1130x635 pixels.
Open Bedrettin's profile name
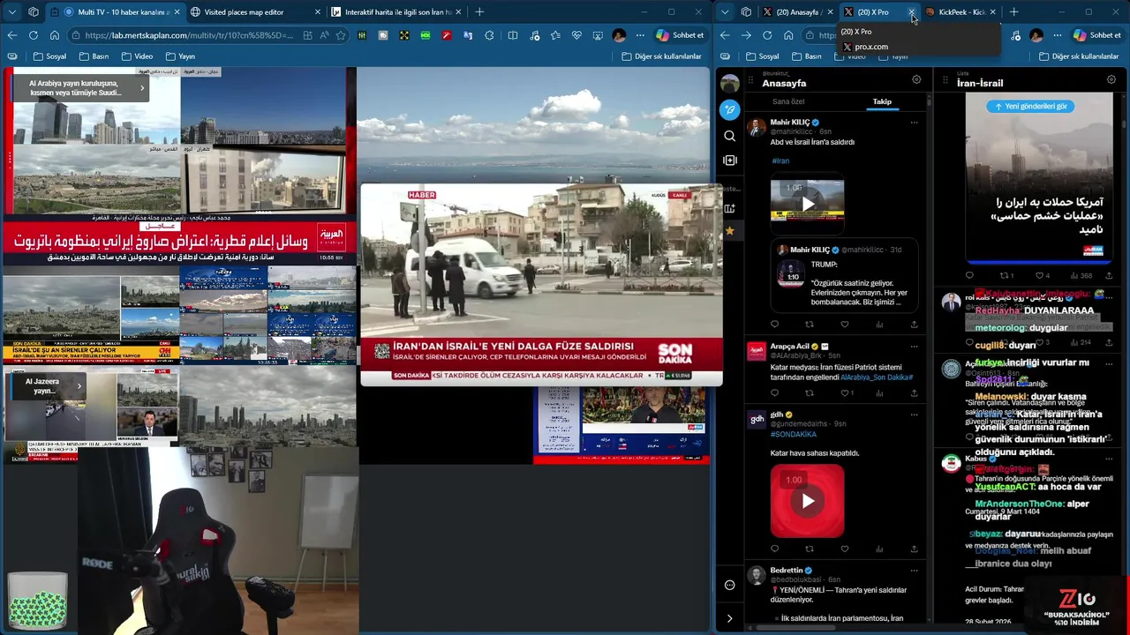[x=787, y=571]
